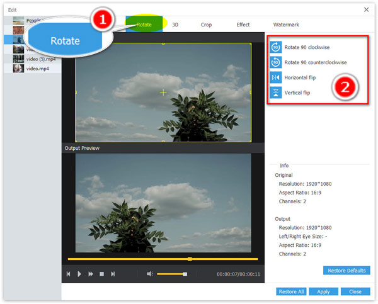This screenshot has width=378, height=304.
Task: Open the 3D tab
Action: pyautogui.click(x=176, y=25)
